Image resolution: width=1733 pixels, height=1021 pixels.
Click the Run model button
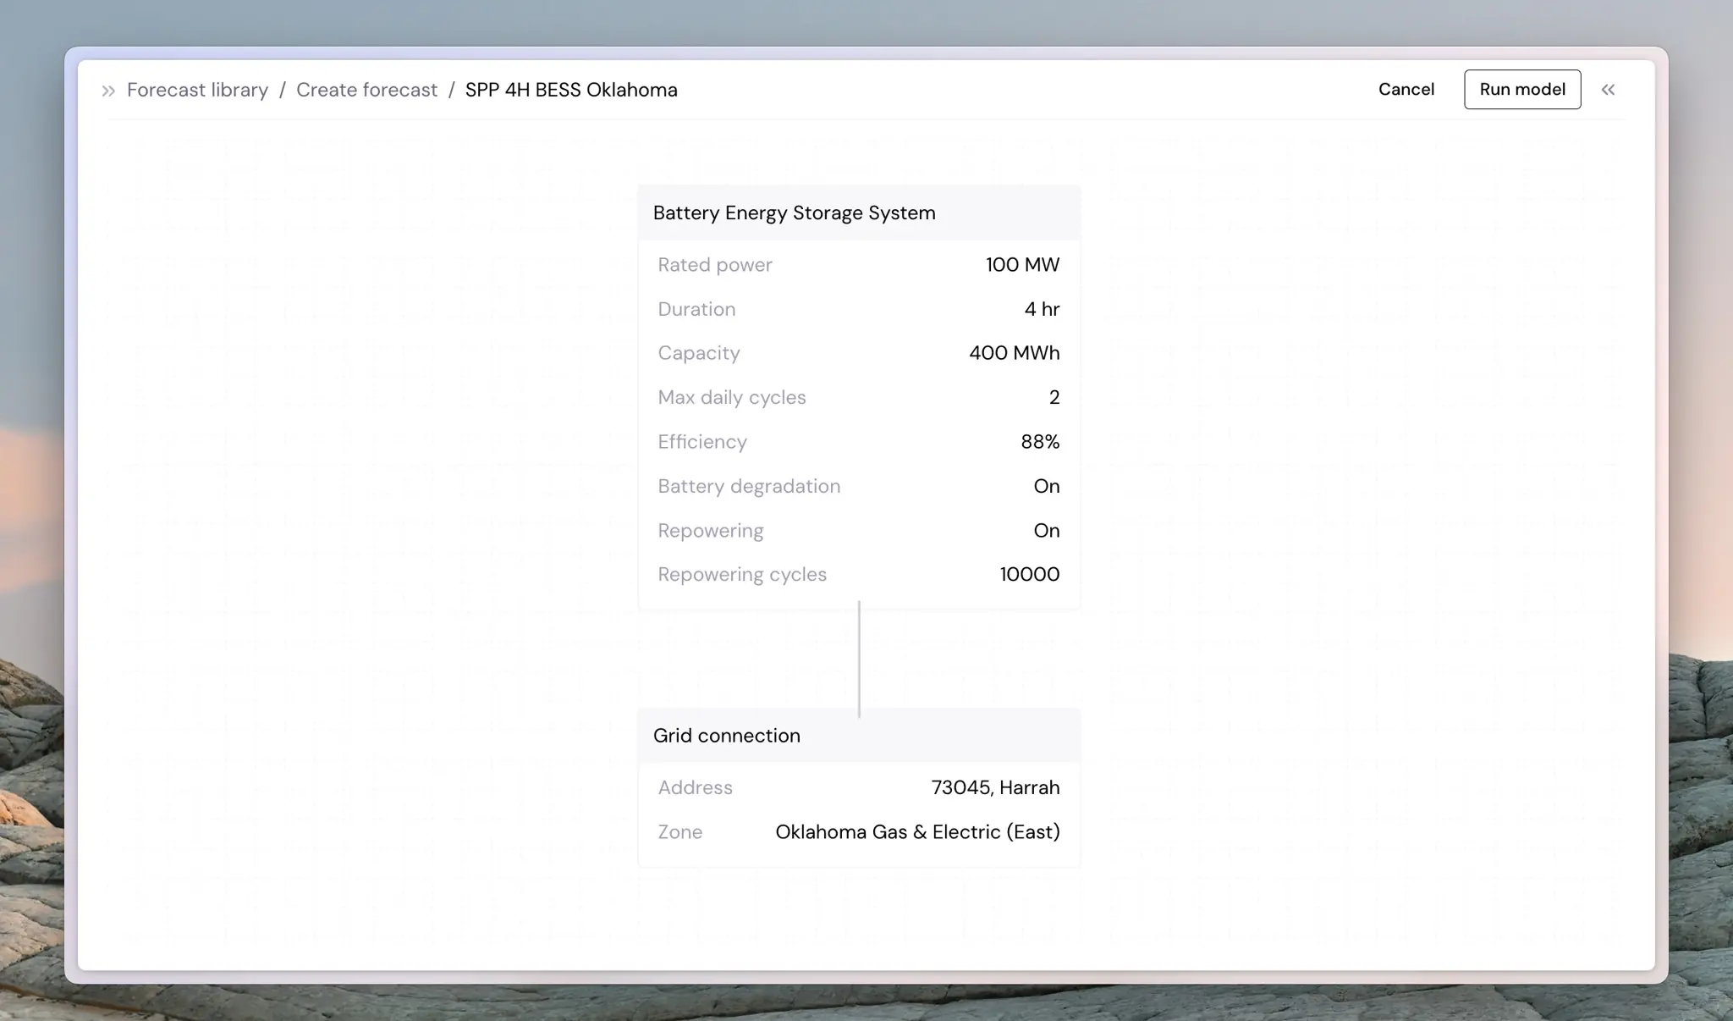(x=1522, y=90)
